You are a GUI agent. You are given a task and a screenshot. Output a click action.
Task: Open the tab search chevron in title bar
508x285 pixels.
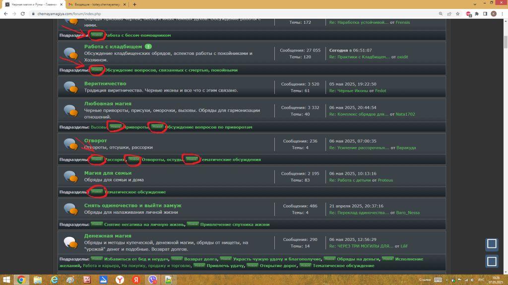click(x=475, y=4)
